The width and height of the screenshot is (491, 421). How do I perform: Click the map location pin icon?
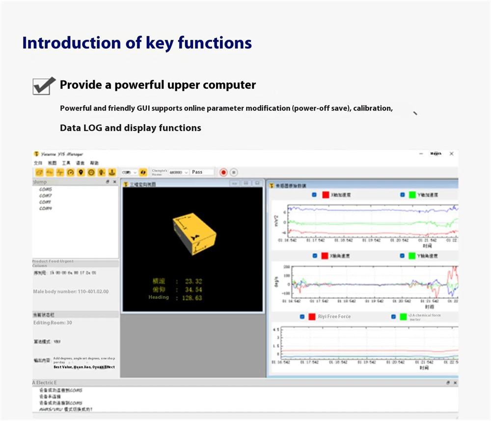click(81, 172)
